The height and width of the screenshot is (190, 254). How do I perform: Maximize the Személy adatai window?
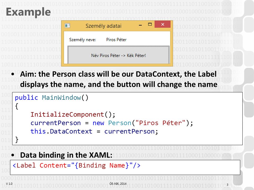[150, 24]
